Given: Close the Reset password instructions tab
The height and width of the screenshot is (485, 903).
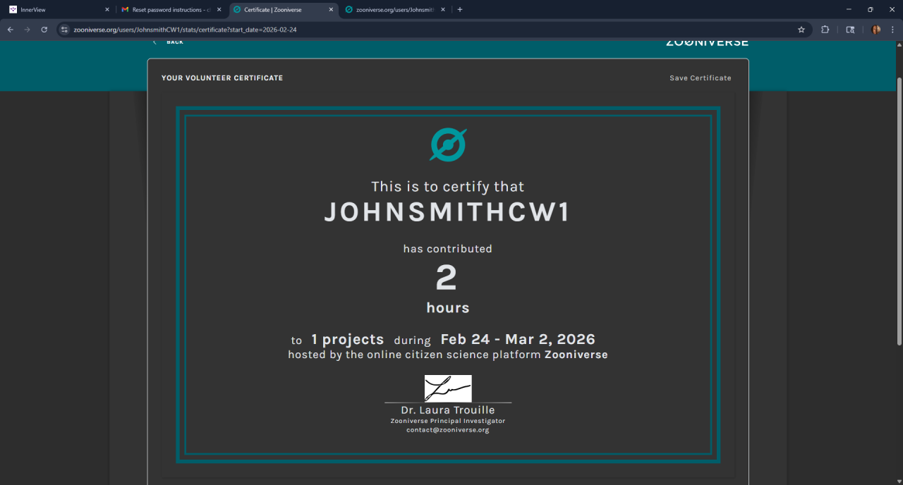Looking at the screenshot, I should click(219, 10).
